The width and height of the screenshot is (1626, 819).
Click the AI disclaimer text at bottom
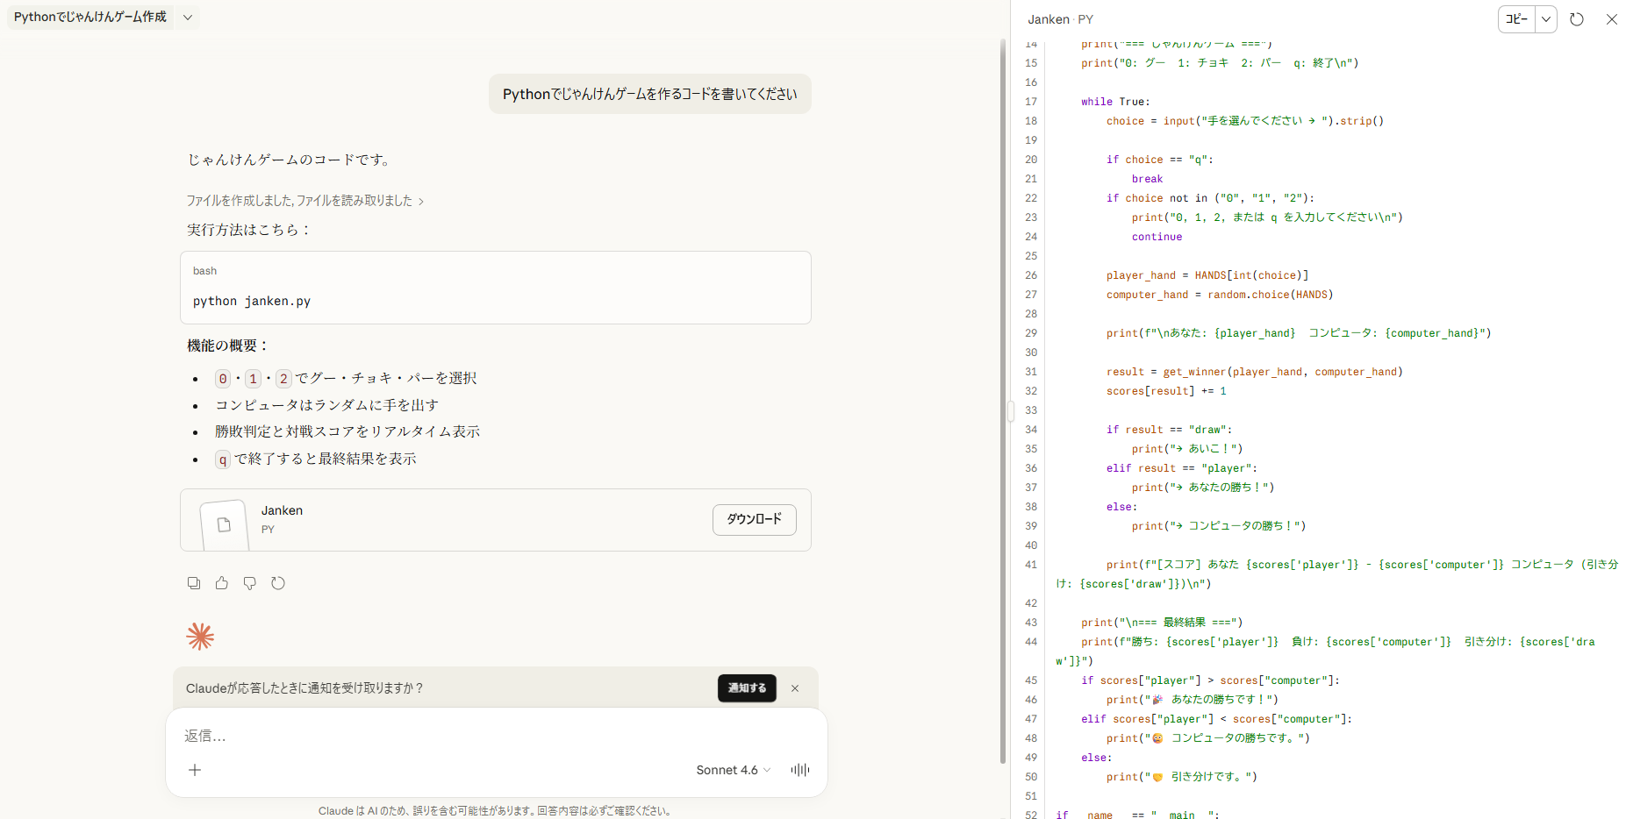pyautogui.click(x=496, y=811)
